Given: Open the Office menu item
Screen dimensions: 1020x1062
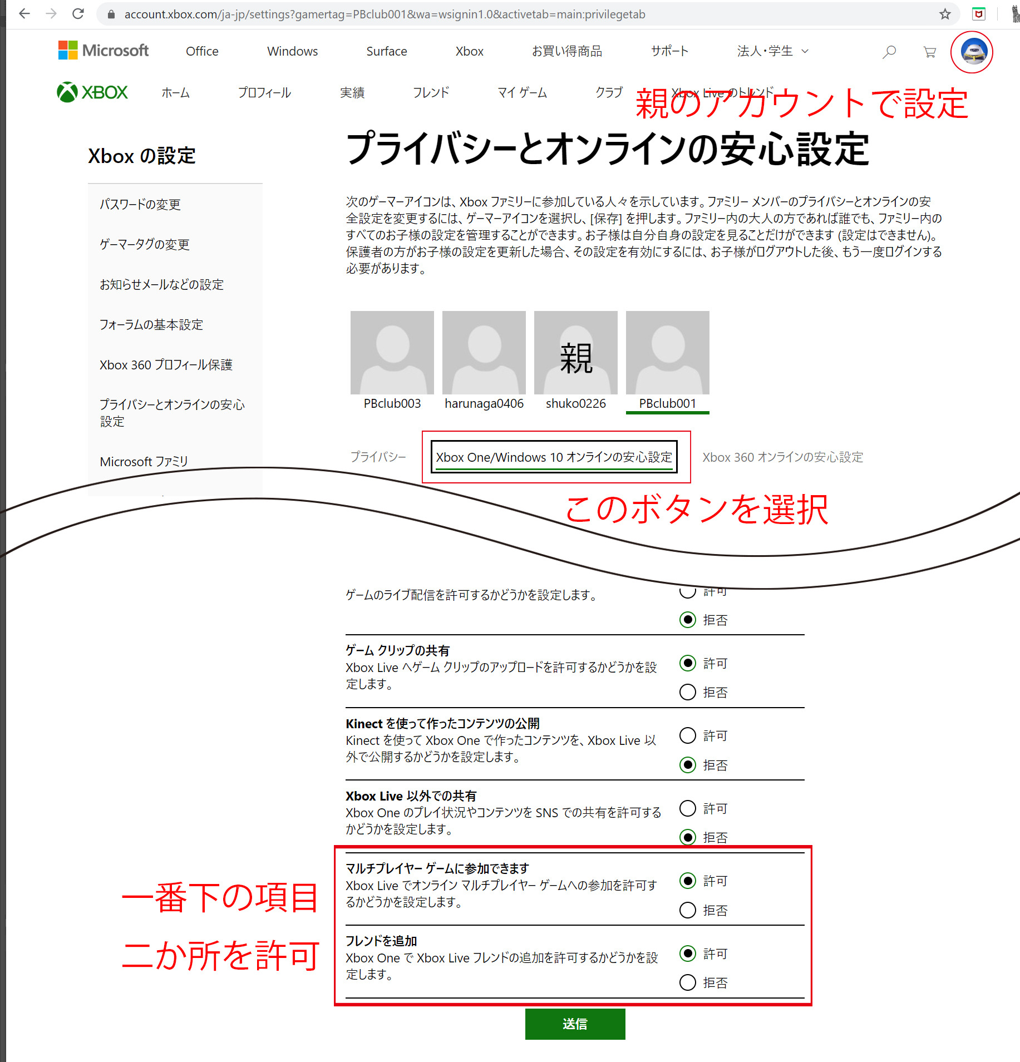Looking at the screenshot, I should pyautogui.click(x=202, y=51).
